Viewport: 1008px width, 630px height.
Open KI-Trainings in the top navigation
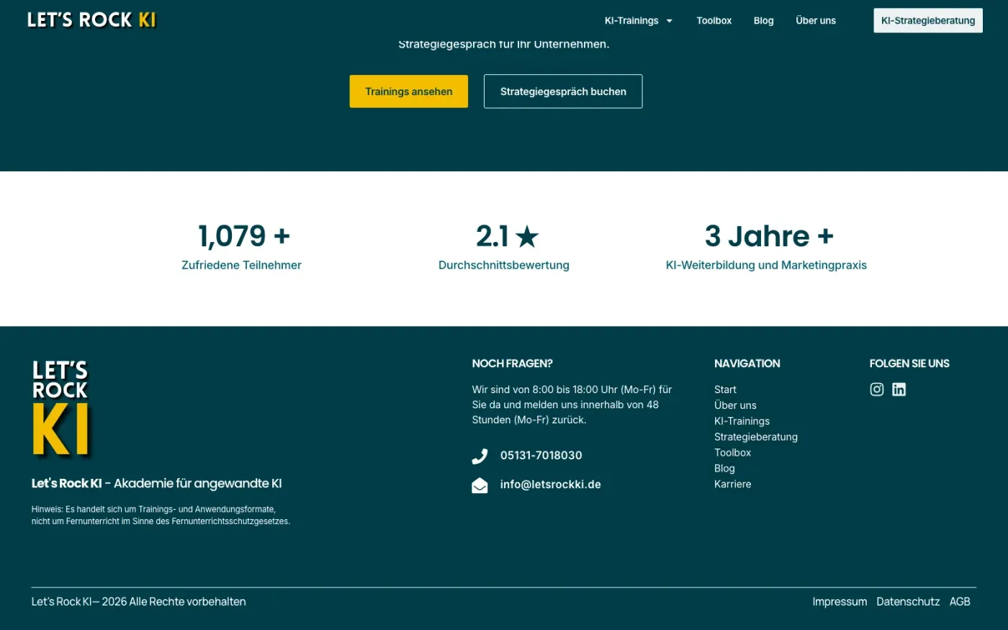[x=631, y=21]
